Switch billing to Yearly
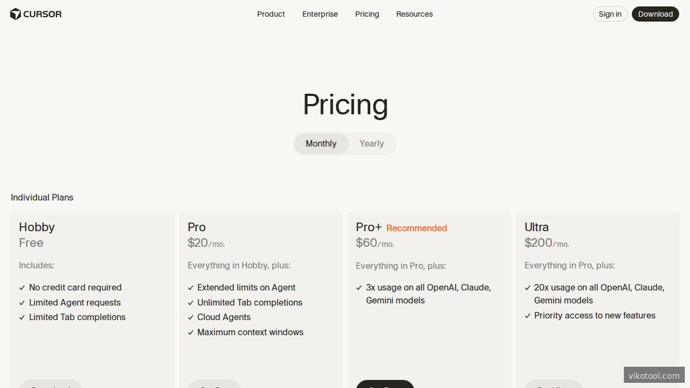 tap(371, 143)
